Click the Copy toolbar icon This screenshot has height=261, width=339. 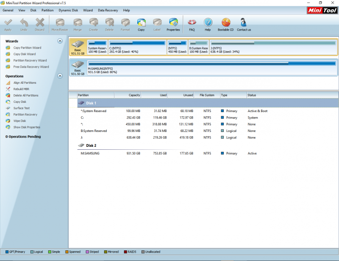coord(142,22)
